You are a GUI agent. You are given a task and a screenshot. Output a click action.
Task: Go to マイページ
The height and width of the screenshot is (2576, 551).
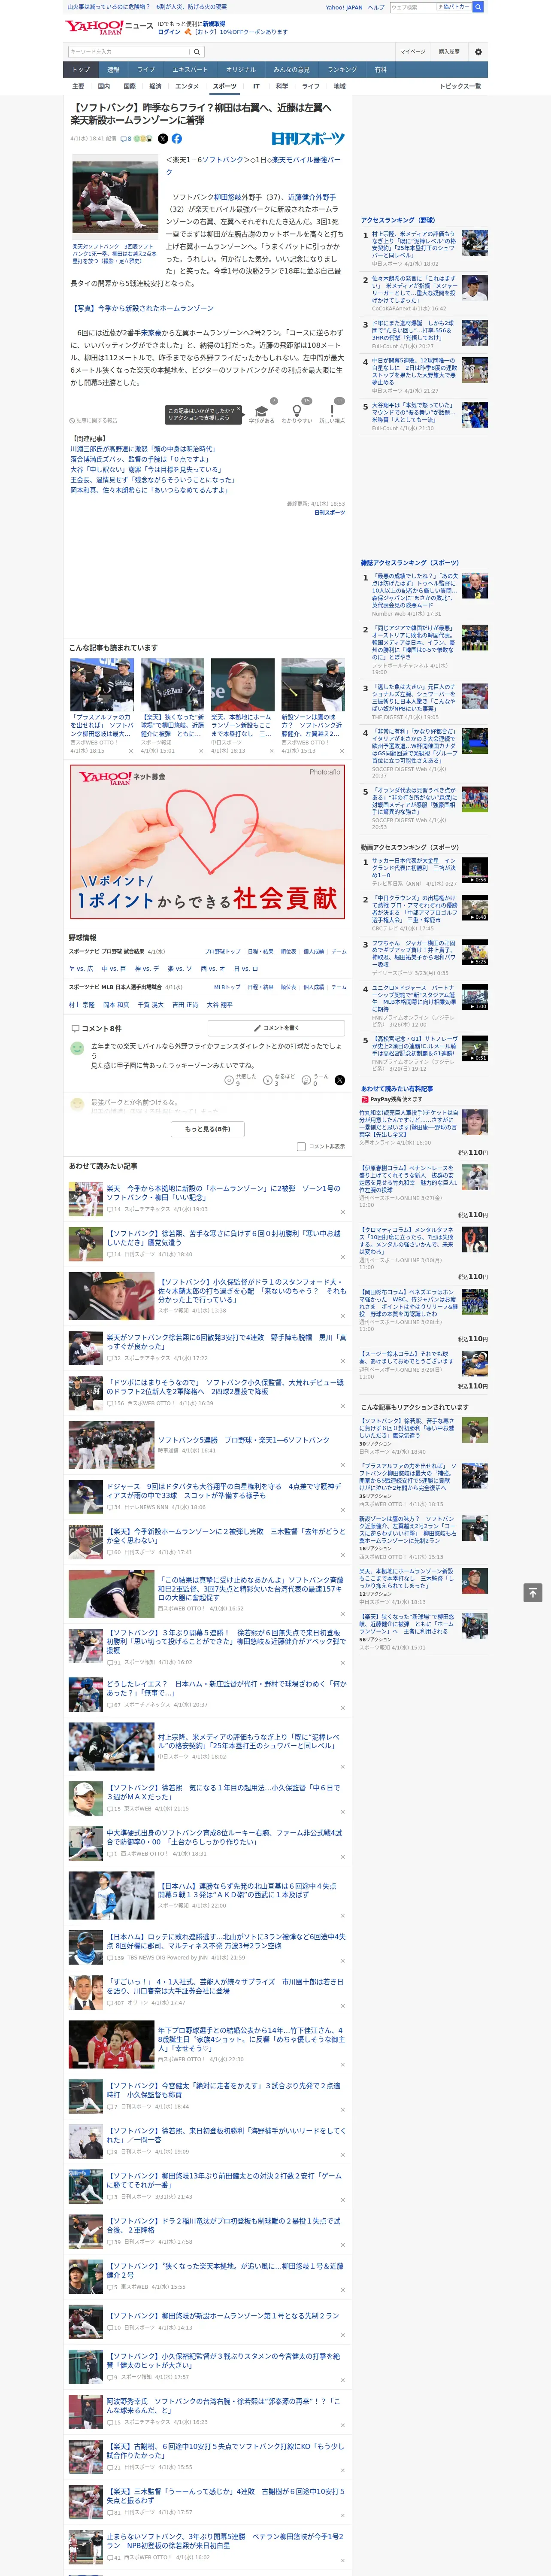[413, 51]
